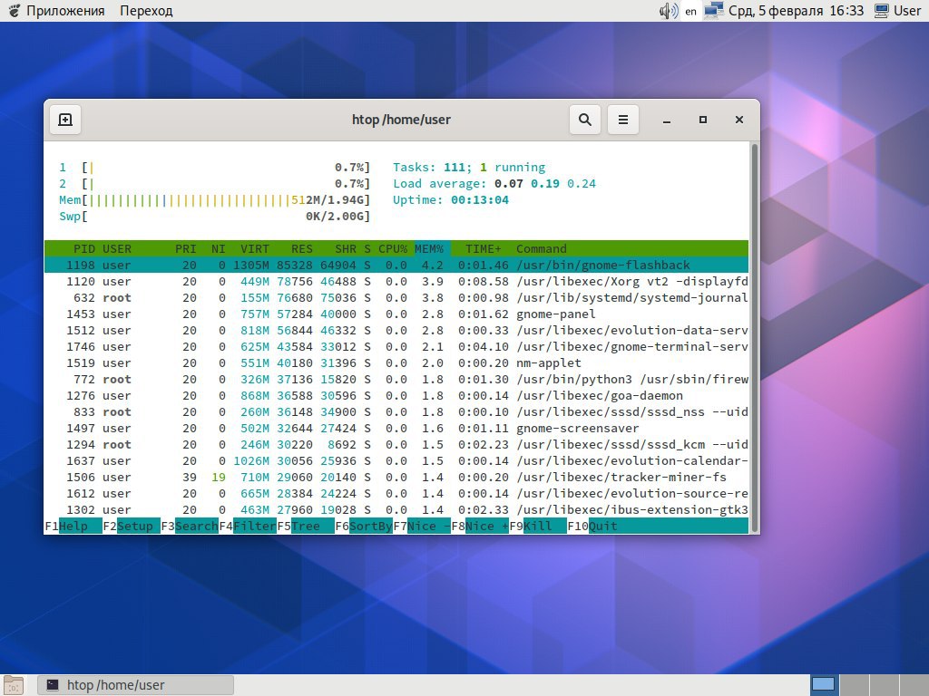
Task: Select the gnome-terminal-serv process row
Action: pos(396,347)
